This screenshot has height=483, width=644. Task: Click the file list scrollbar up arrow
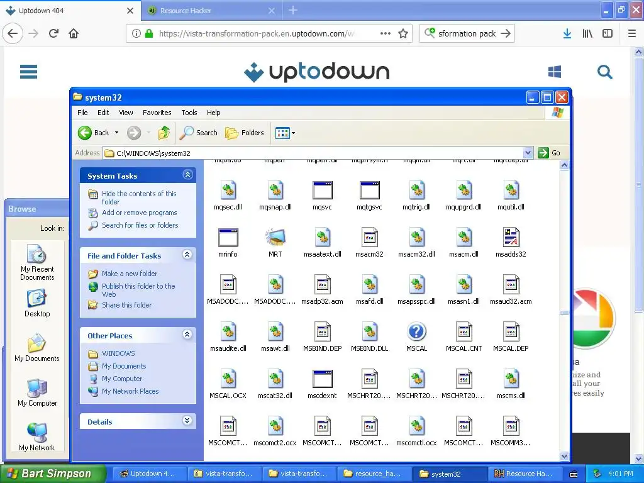564,165
